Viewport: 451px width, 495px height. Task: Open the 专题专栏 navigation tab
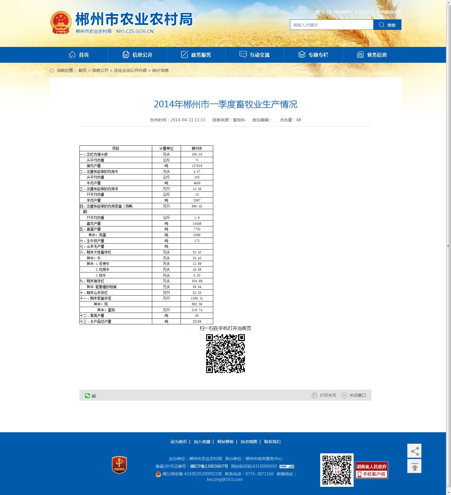pos(313,55)
